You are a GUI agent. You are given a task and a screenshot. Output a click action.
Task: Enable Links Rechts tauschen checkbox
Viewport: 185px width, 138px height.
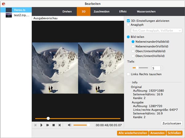point(129,74)
